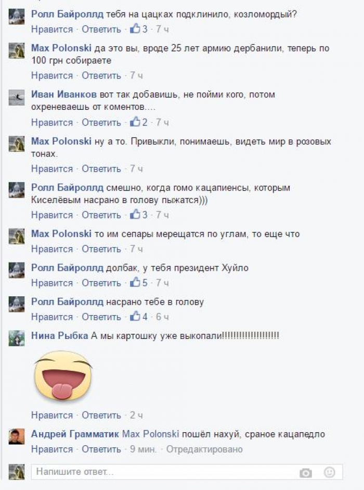Viewport: 364px width, 490px height.
Task: Reply to Нина Рыбка's comment via Ответить
Action: 101,416
